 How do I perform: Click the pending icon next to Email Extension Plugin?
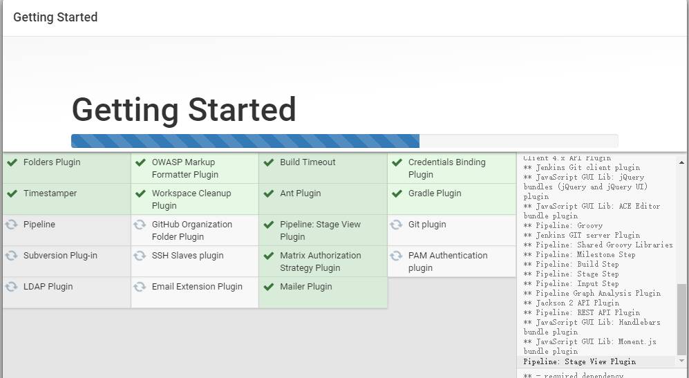point(140,287)
